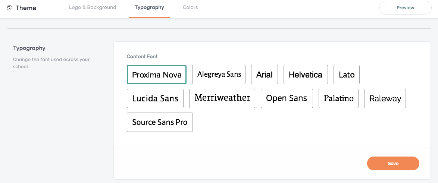Choose the Alegreya Sans font
This screenshot has height=183, width=438.
pos(219,75)
